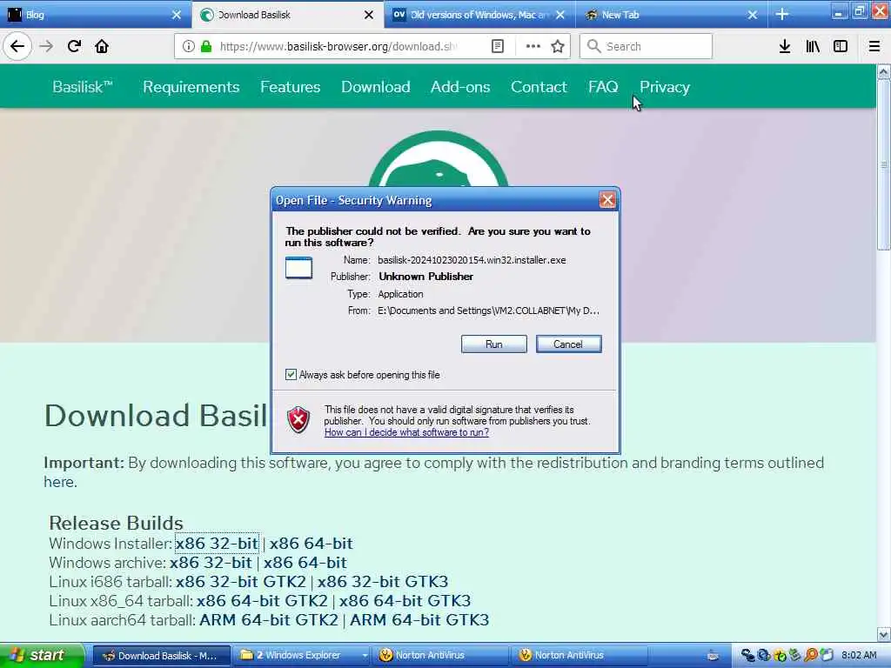This screenshot has height=668, width=891.
Task: Open the browser home page
Action: [x=102, y=46]
